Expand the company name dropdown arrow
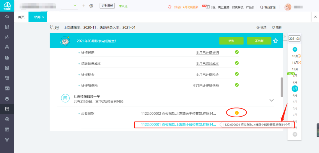319x153 pixels. (75, 6)
